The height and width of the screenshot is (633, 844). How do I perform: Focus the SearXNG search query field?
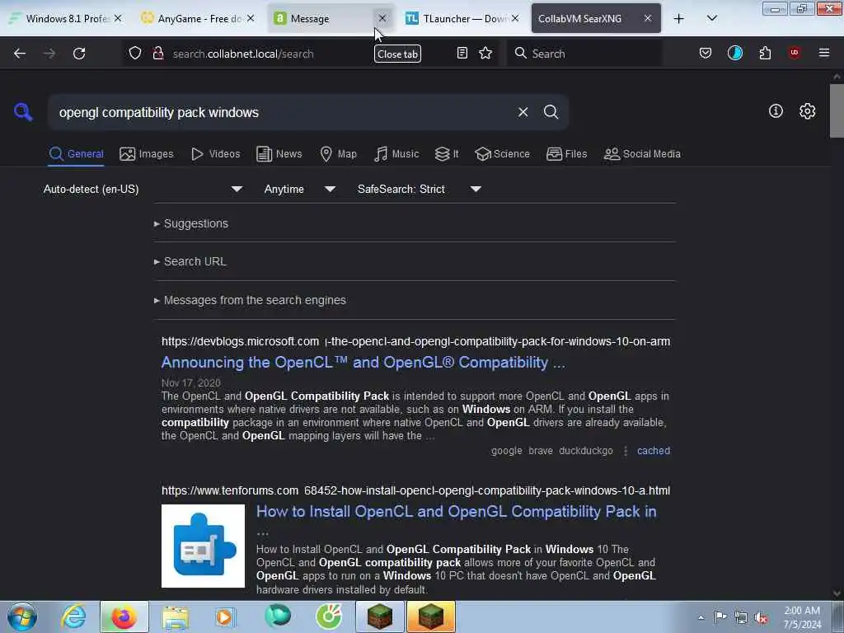[280, 112]
